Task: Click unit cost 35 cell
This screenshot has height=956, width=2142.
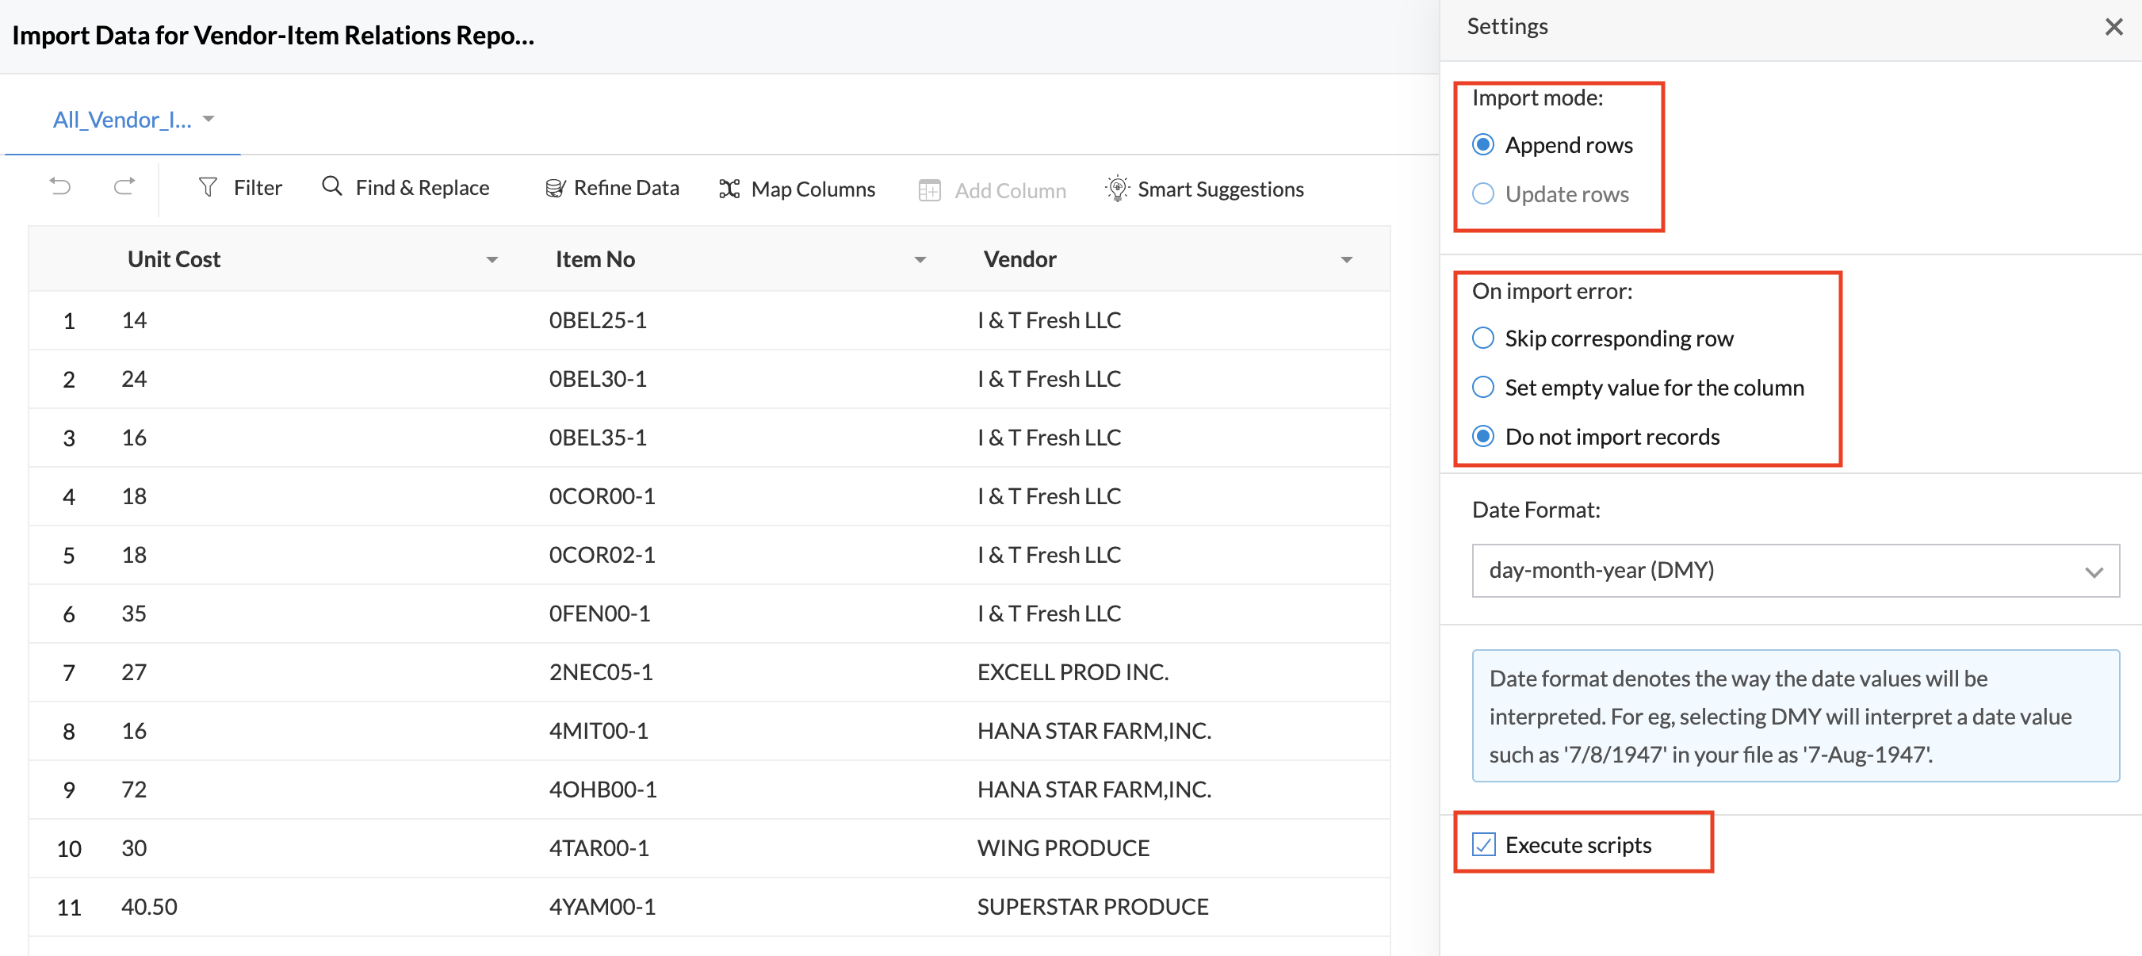Action: [x=134, y=614]
